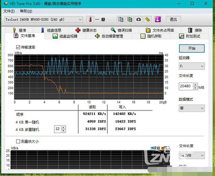Click the copy screenshot to clipboard icon
The width and height of the screenshot is (215, 176).
130,19
